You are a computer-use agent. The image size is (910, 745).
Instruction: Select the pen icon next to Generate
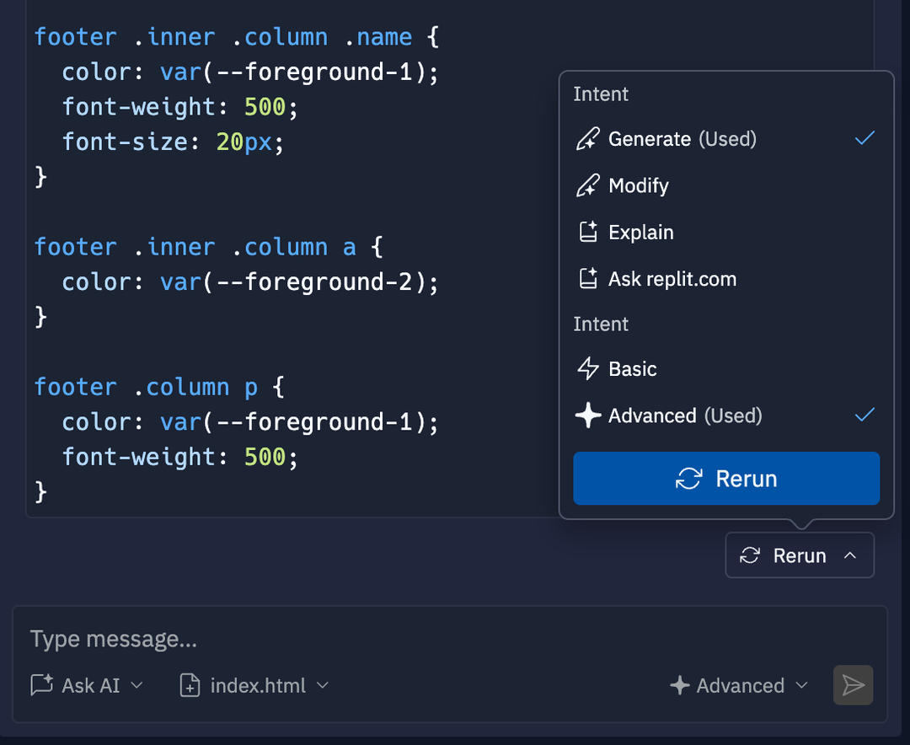(x=588, y=138)
